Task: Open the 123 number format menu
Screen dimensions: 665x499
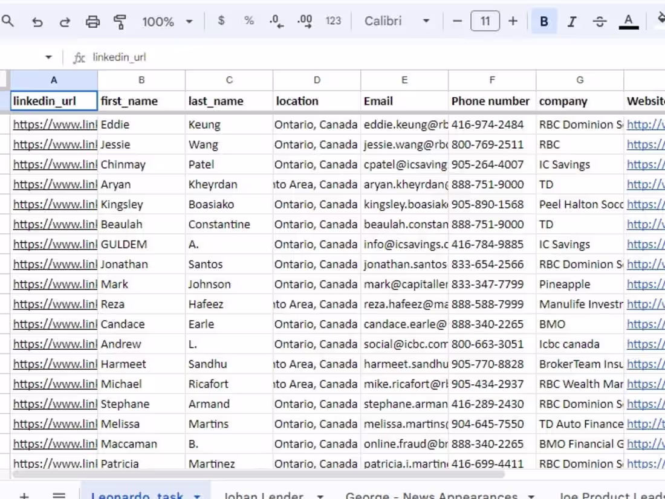Action: pos(333,21)
